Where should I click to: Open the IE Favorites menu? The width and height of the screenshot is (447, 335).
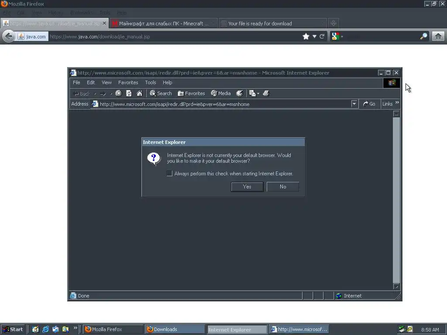click(x=128, y=82)
